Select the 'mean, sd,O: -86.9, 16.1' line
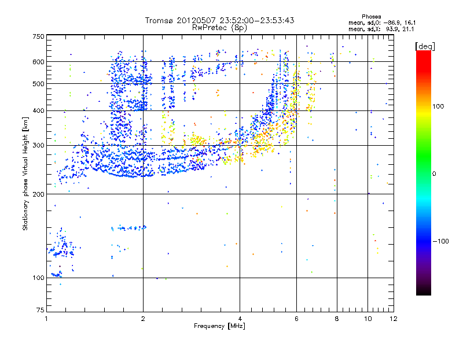 click(x=382, y=23)
